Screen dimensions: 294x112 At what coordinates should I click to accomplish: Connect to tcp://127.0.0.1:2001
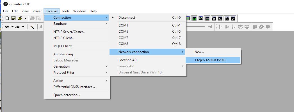(x=210, y=60)
